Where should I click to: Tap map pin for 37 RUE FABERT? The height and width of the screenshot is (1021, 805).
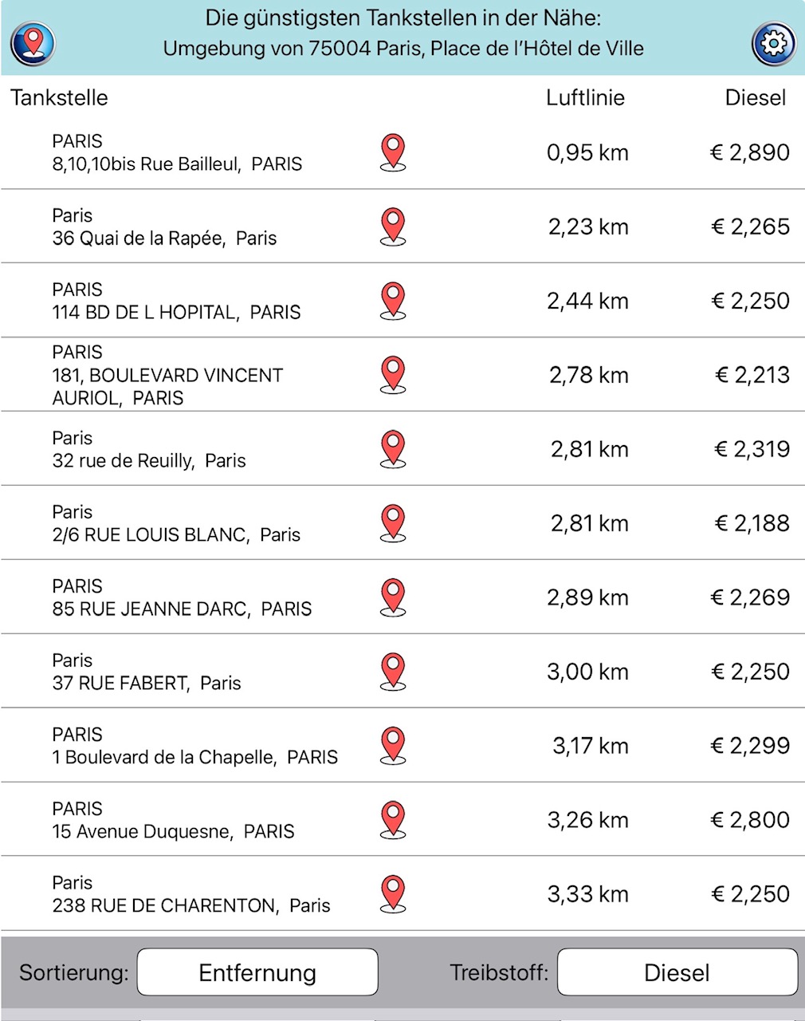[393, 672]
